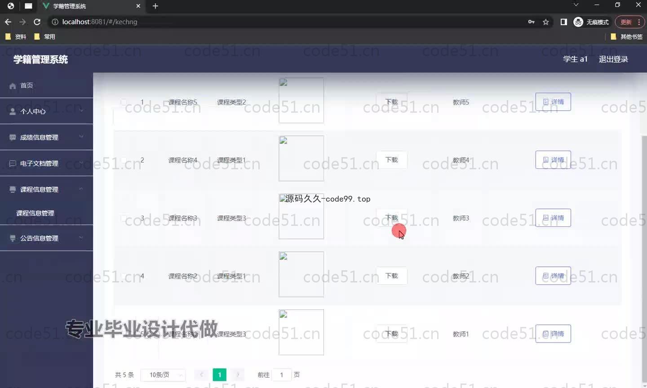Expand the 公告信息管理 menu
The width and height of the screenshot is (647, 388).
(x=46, y=238)
